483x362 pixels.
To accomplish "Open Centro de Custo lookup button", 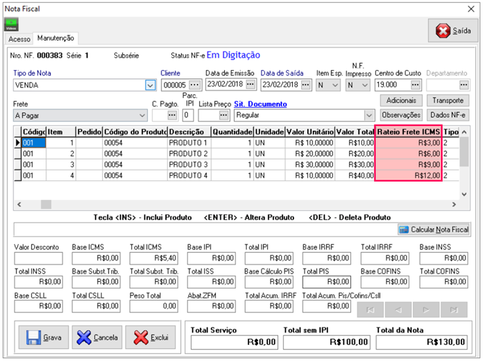I will (415, 85).
